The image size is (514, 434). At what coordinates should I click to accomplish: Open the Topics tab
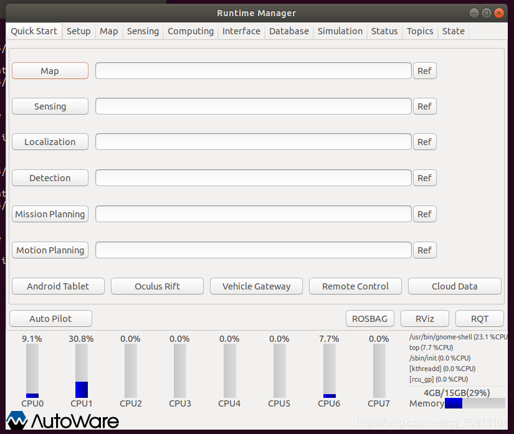tap(420, 31)
